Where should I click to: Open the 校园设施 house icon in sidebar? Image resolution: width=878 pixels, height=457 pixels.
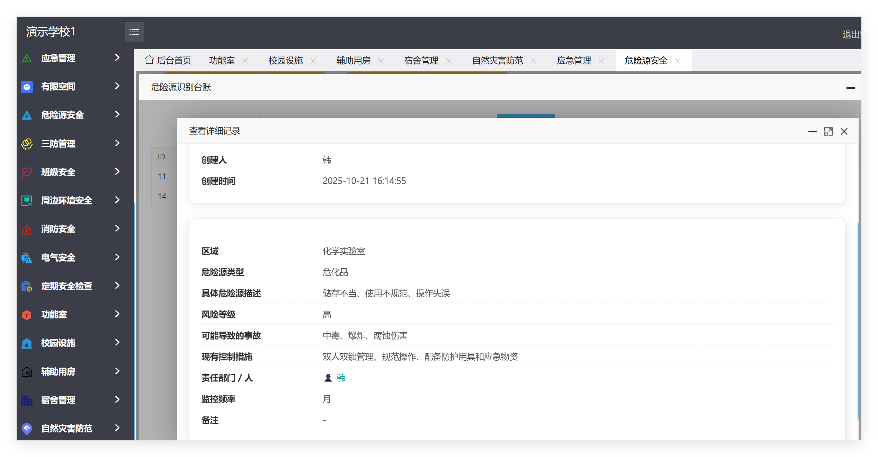27,343
